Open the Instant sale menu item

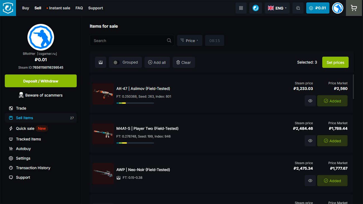pos(58,8)
